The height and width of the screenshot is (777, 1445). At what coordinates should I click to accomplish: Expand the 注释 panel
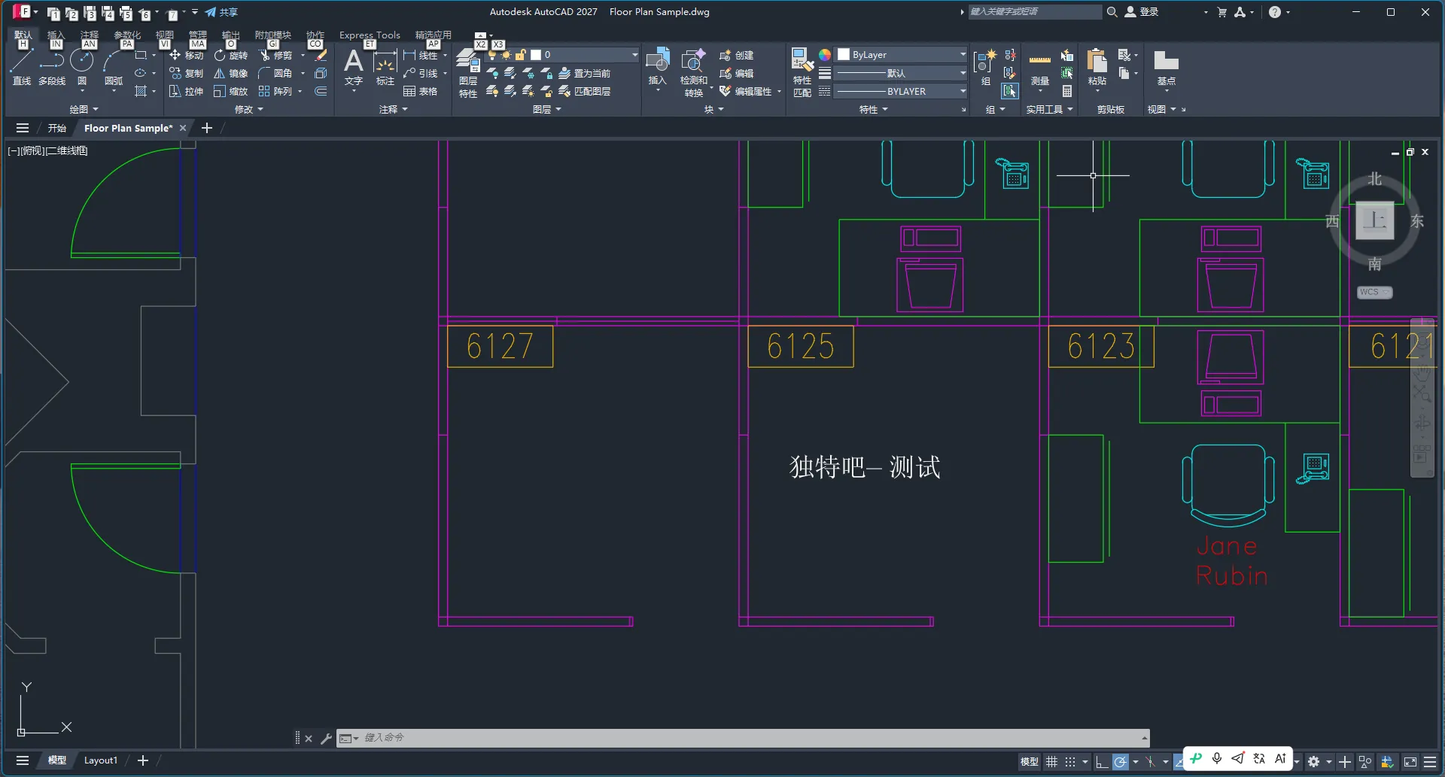(x=394, y=109)
